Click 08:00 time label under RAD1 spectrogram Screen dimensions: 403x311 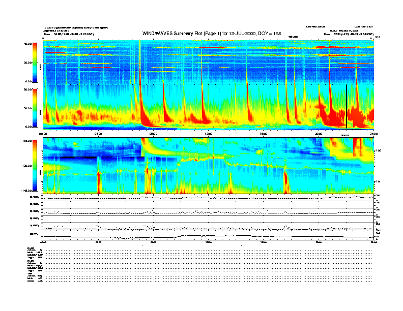153,134
